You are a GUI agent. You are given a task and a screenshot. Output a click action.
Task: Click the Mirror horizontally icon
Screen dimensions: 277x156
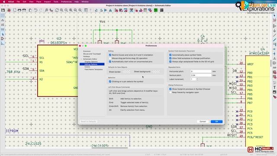pos(110,10)
